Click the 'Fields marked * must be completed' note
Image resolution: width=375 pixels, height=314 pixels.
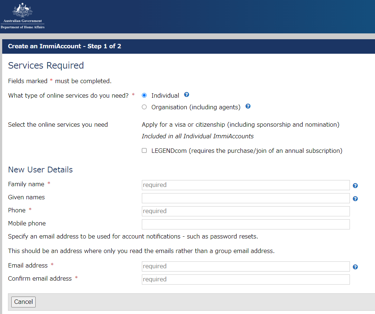pyautogui.click(x=60, y=81)
